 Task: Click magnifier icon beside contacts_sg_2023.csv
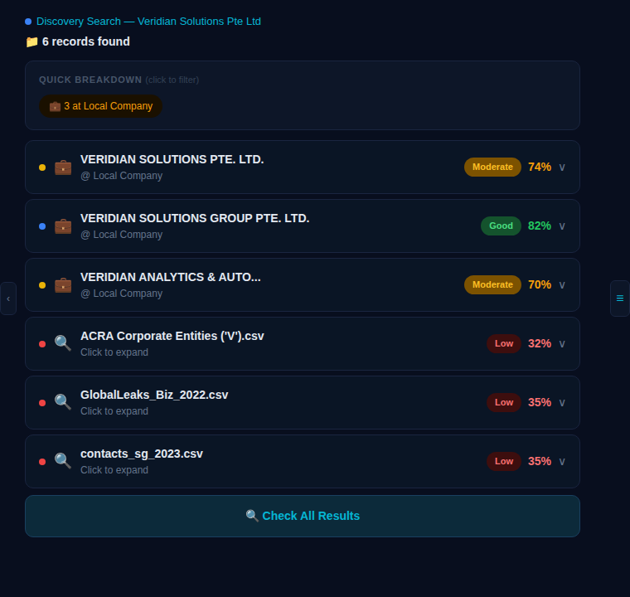(x=63, y=461)
